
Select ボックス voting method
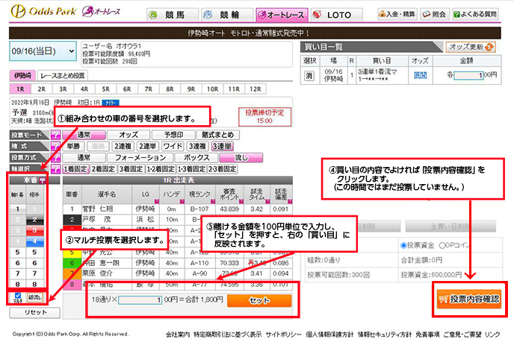196,158
